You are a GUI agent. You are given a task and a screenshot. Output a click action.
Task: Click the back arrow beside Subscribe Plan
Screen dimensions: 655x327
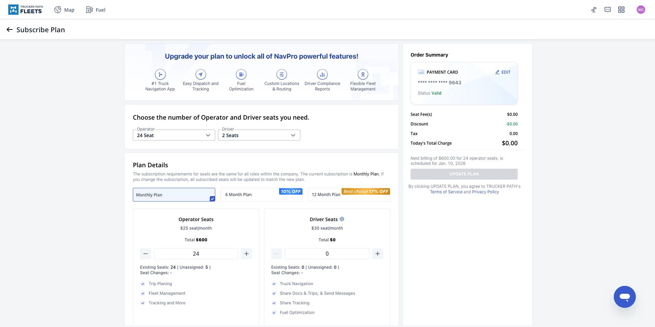(10, 30)
